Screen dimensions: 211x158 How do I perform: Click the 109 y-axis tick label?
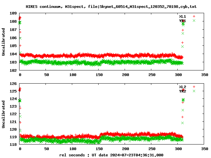pyautogui.click(x=13, y=13)
